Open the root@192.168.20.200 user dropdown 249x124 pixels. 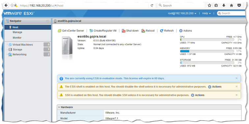pos(182,13)
